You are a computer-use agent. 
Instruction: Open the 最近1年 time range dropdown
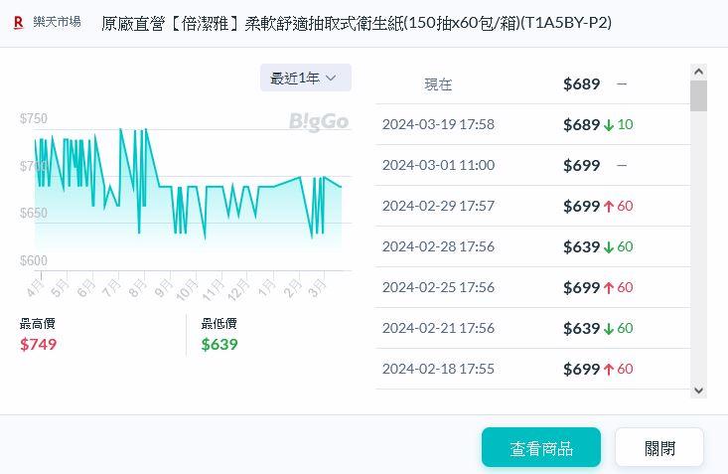click(305, 78)
